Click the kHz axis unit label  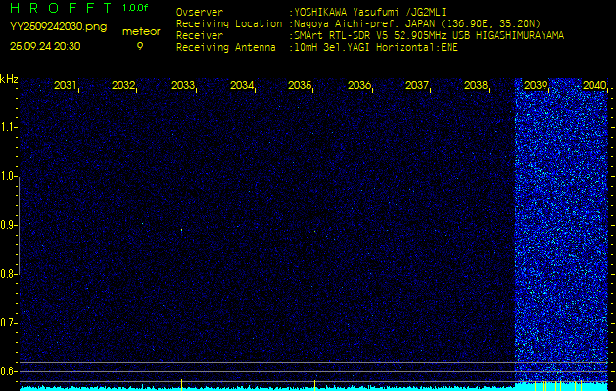(x=9, y=79)
